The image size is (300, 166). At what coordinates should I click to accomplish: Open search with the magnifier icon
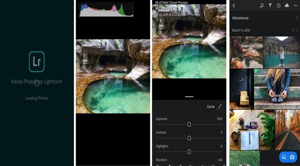[262, 5]
